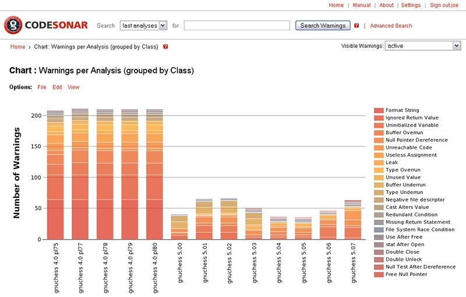The height and width of the screenshot is (297, 466).
Task: Navigate to Home via breadcrumb
Action: click(17, 47)
